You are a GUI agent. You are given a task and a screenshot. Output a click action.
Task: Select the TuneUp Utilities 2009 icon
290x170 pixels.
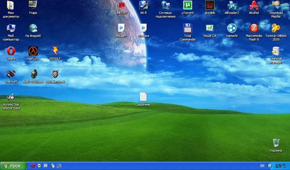pyautogui.click(x=276, y=28)
